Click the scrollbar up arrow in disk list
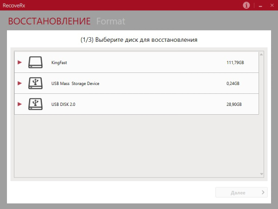The image size is (278, 209). click(261, 54)
